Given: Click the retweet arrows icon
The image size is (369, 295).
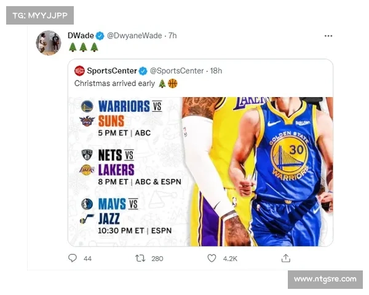Looking at the screenshot, I should (140, 258).
